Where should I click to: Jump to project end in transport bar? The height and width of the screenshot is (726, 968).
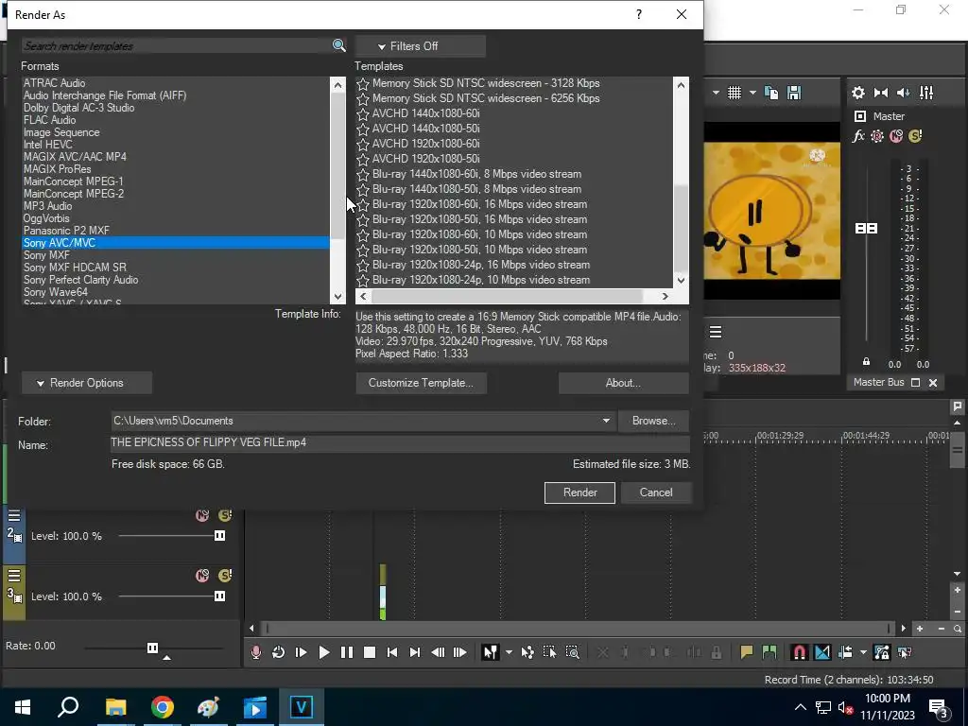(x=415, y=652)
